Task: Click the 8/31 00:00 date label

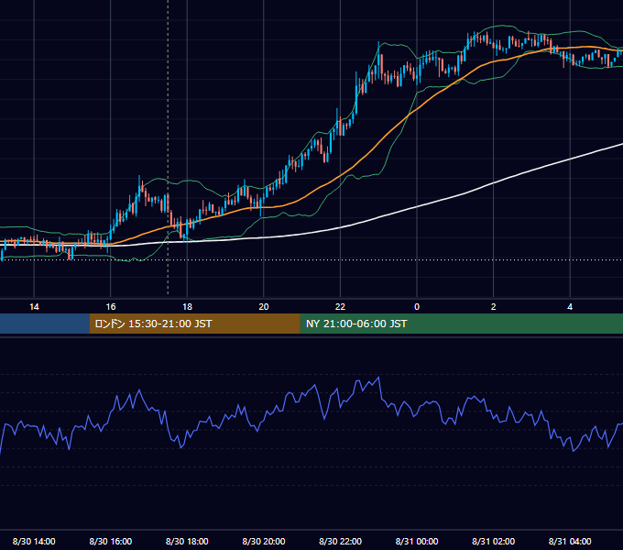Action: point(417,541)
